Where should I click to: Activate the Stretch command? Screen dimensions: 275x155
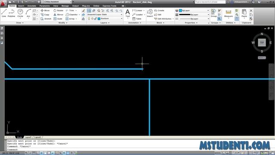46,19
